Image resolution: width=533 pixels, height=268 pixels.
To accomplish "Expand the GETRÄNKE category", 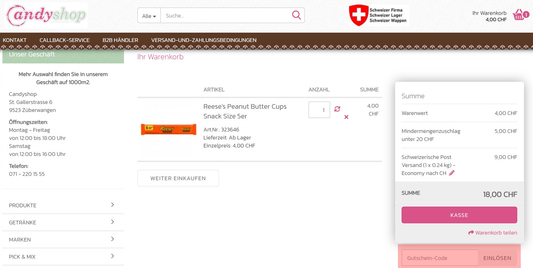I will coord(63,222).
